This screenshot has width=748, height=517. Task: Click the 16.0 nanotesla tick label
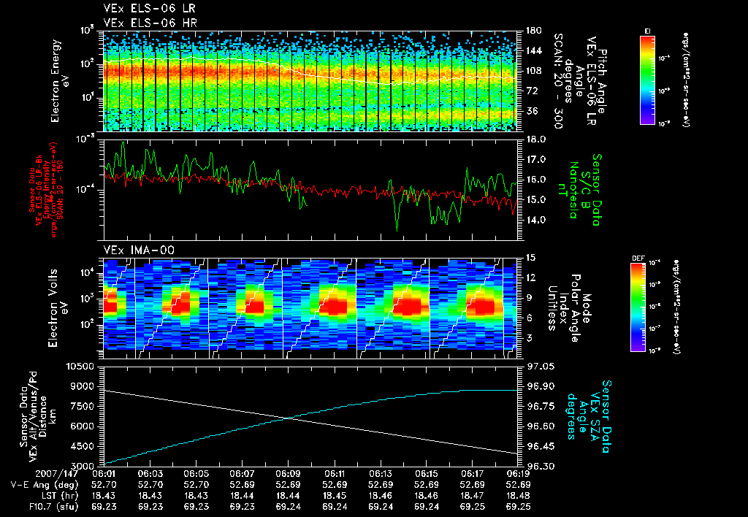(536, 180)
